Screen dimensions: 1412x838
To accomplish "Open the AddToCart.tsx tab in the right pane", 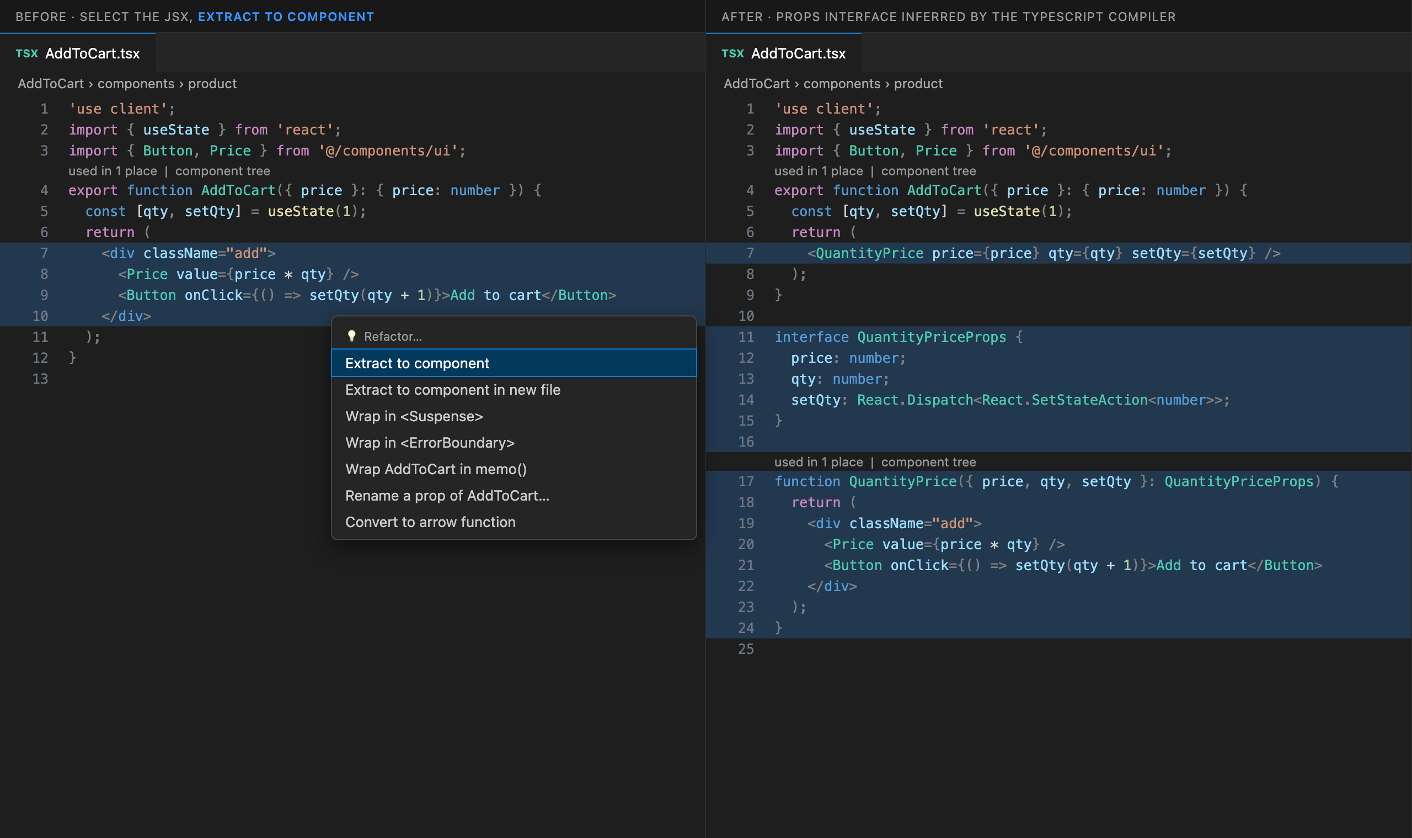I will click(x=784, y=53).
